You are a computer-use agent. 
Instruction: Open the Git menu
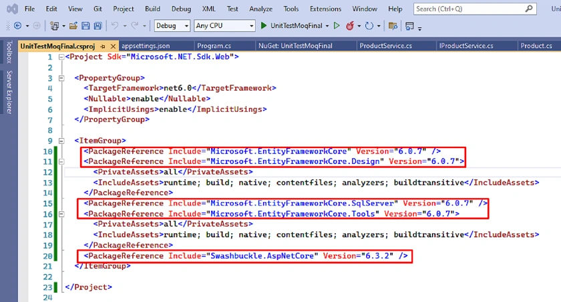pos(98,9)
